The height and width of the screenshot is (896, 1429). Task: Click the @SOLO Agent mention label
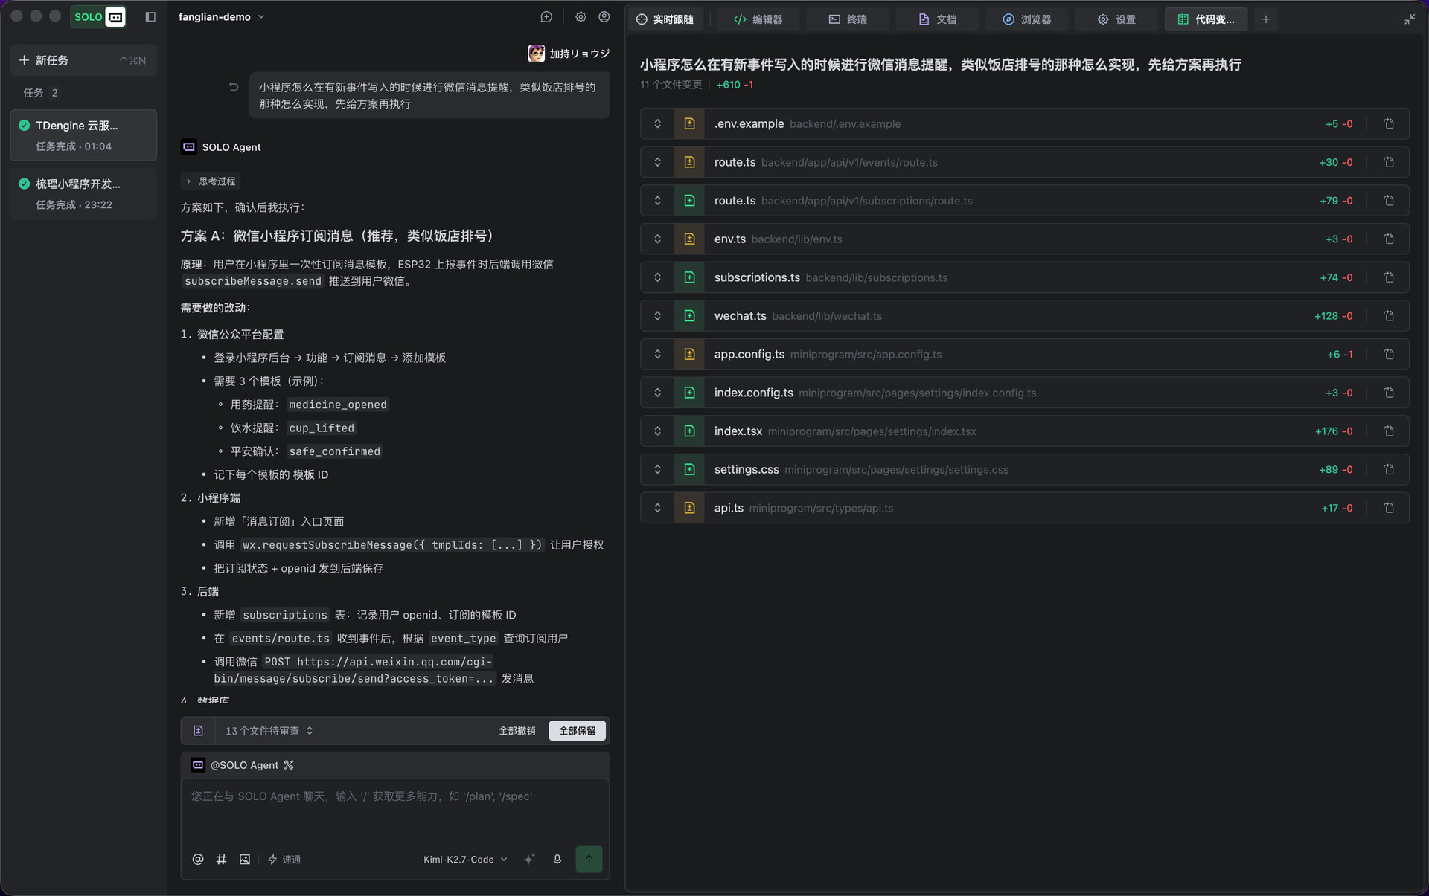(x=244, y=765)
